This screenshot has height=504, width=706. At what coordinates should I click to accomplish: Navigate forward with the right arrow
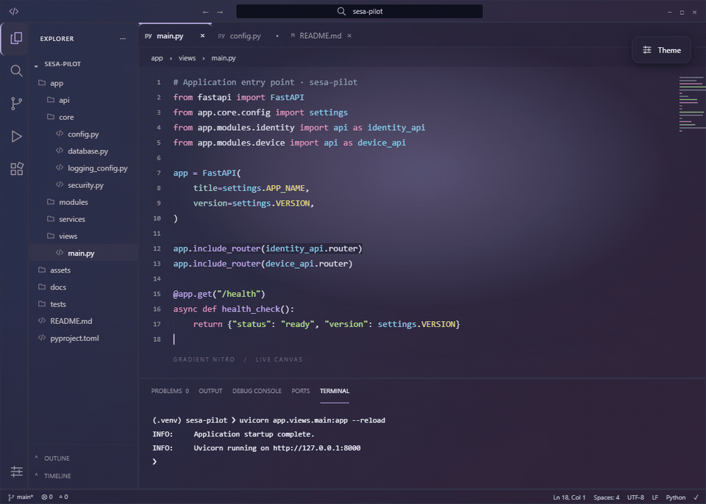[x=220, y=12]
